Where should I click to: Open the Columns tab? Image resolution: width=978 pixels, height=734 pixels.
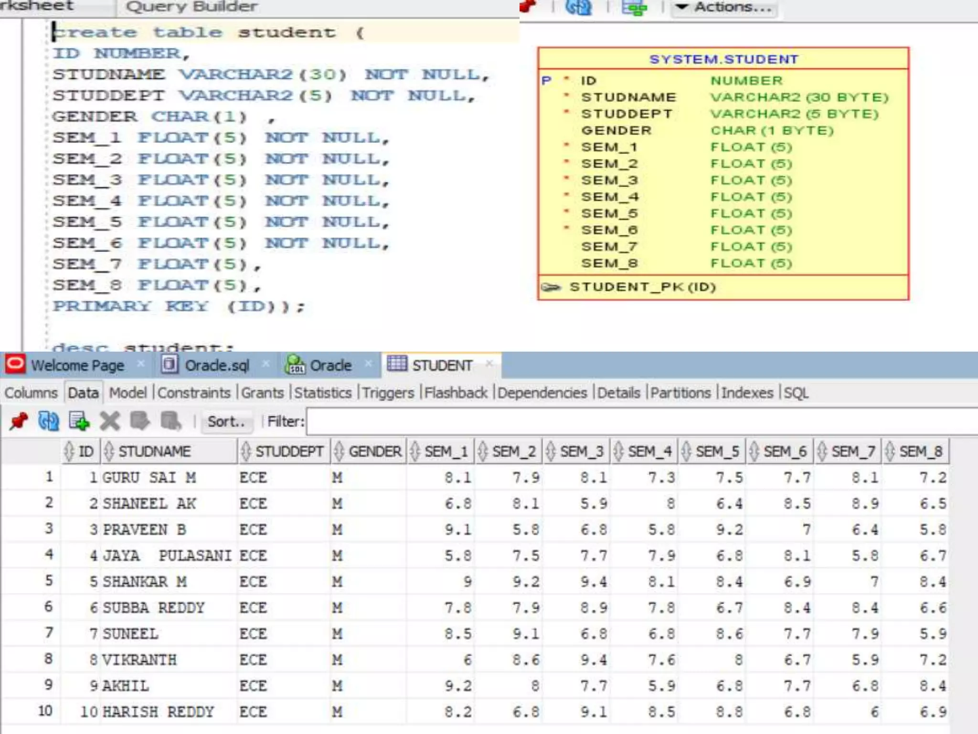[31, 393]
